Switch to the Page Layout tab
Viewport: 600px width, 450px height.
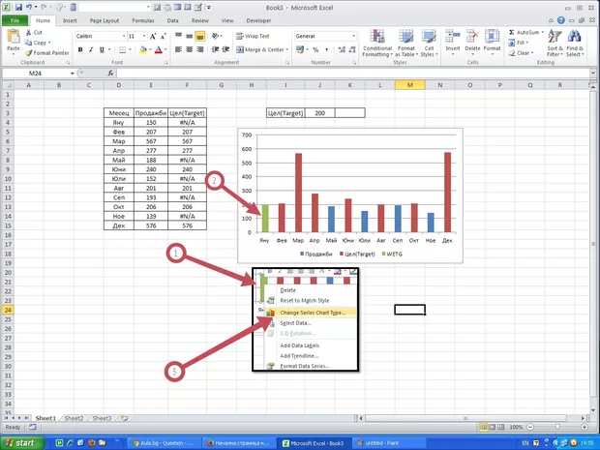(x=105, y=20)
